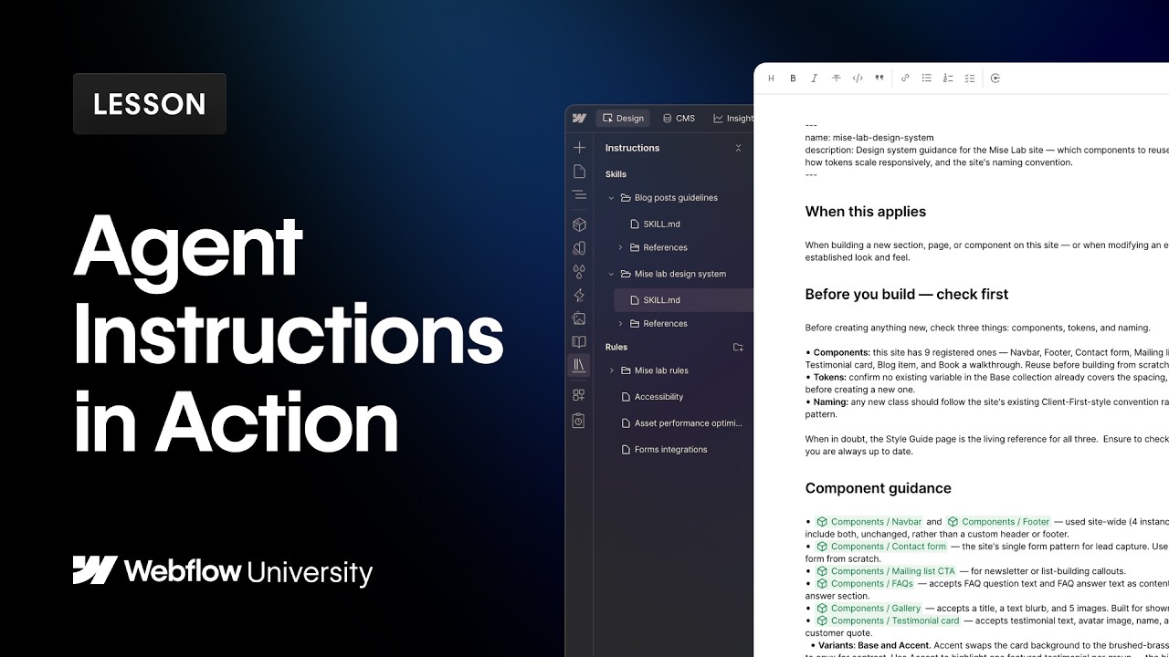Select the Blog posts guidelines folder label
The width and height of the screenshot is (1169, 657).
676,198
